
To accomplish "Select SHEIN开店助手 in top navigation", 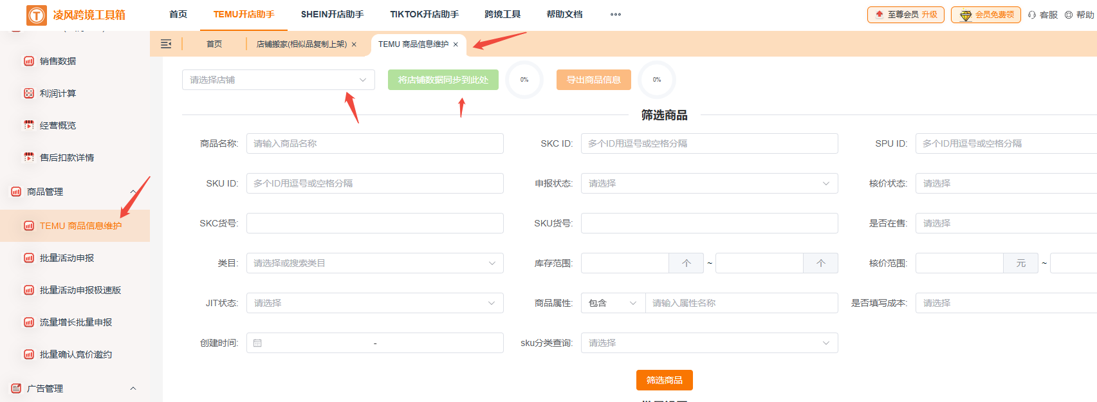I will coord(332,14).
